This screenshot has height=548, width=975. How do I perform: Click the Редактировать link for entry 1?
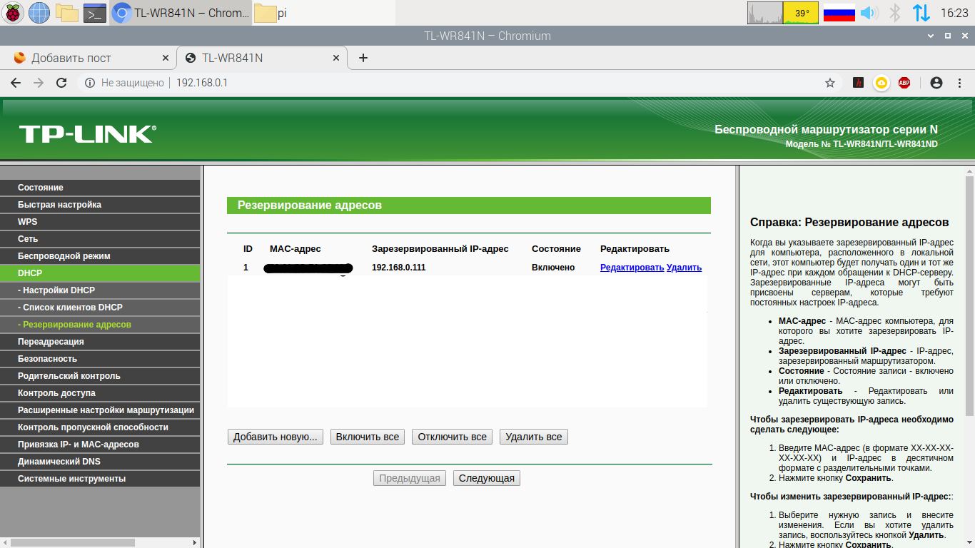(632, 268)
